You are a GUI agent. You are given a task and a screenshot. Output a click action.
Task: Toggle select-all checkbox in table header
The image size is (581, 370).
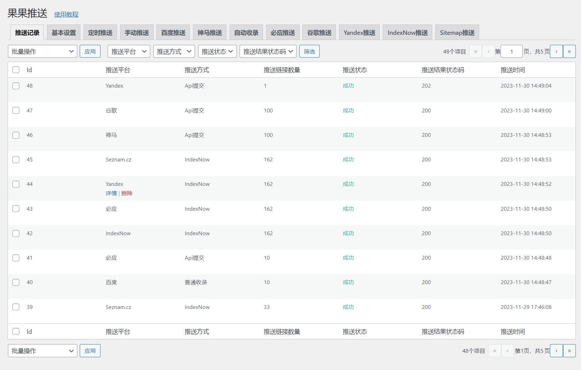[16, 70]
